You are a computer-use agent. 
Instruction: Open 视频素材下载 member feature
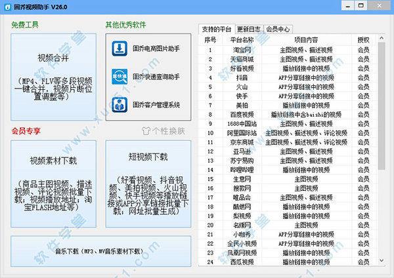click(54, 184)
